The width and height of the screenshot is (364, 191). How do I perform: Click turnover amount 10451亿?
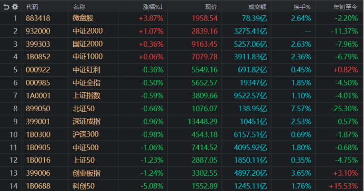(x=253, y=122)
